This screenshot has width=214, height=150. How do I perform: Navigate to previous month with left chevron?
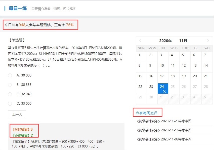[x=140, y=41]
